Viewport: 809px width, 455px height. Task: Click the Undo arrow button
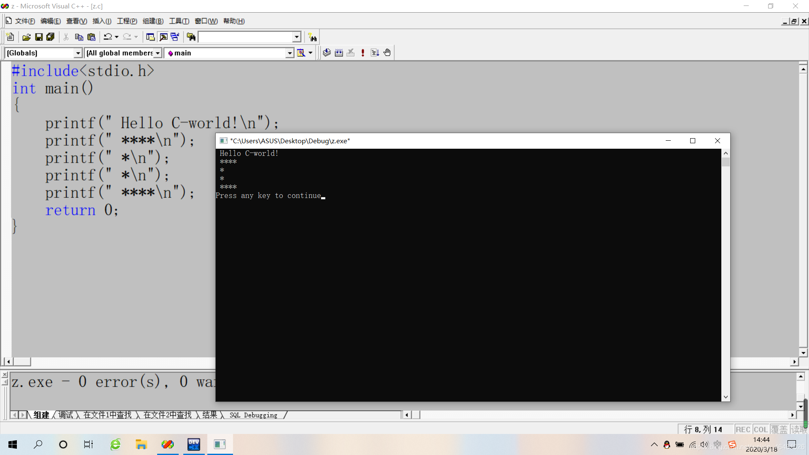point(108,37)
